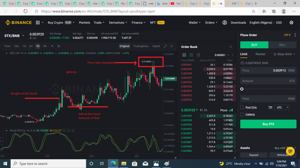Click the Withdraw button

tap(283, 155)
